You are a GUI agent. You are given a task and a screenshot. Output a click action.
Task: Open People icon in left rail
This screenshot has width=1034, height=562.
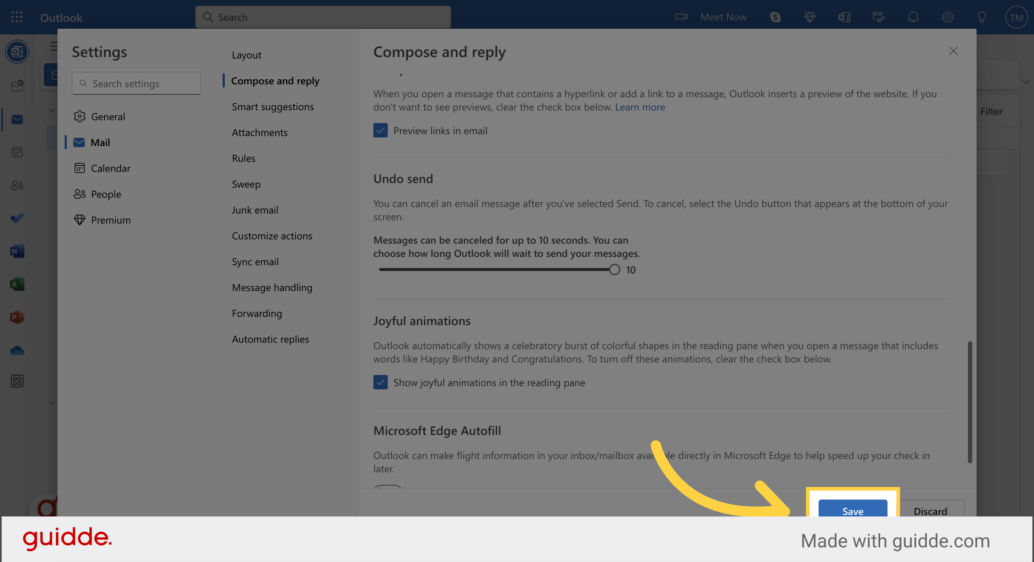click(17, 185)
